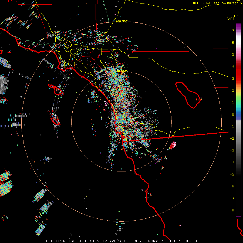Click the pink-red high ZDR echo blob
The height and width of the screenshot is (243, 243).
(172, 146)
